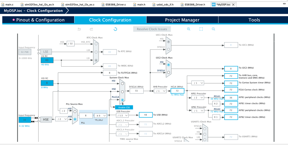Click the zoom in magnifier icon
The width and height of the screenshot is (288, 145).
189,29
